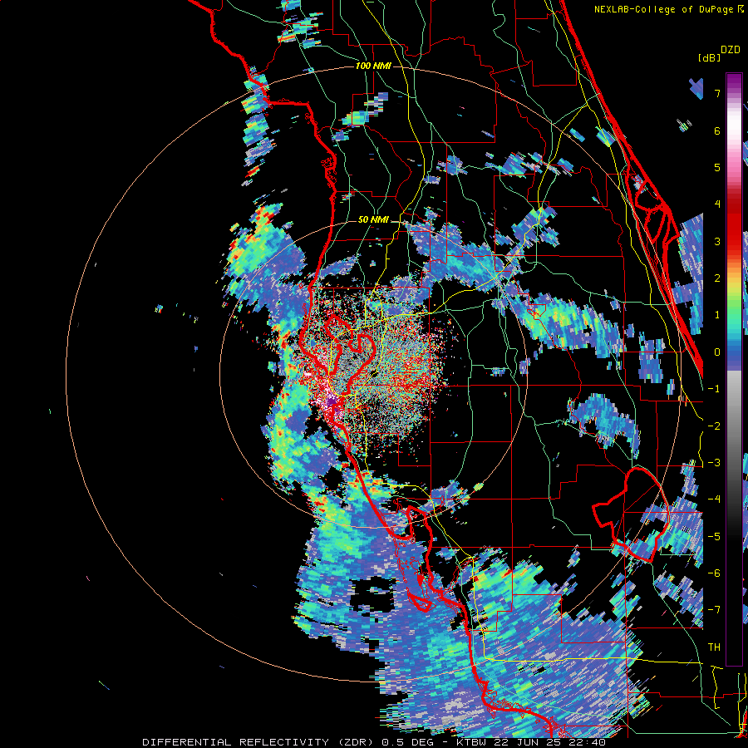Viewport: 748px width, 748px height.
Task: Click the 100 NMI range ring label
Action: 373,66
